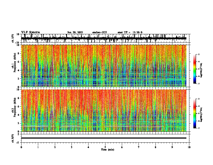Click inside the ch.2 spectrogram panel

pyautogui.click(x=104, y=111)
